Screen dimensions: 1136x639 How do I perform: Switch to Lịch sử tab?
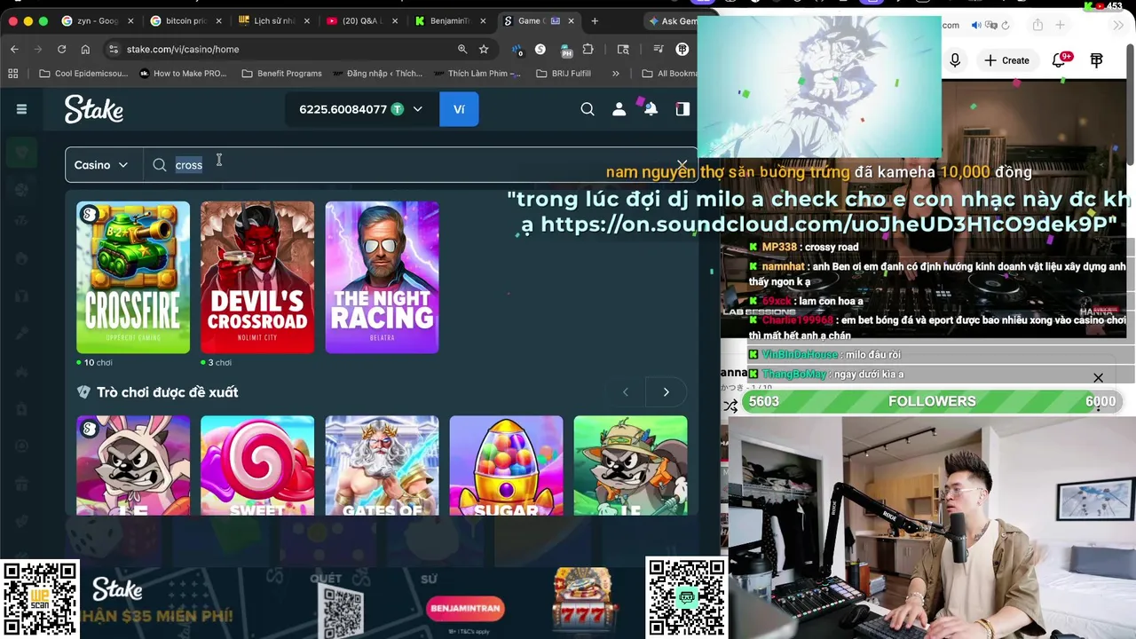(272, 20)
